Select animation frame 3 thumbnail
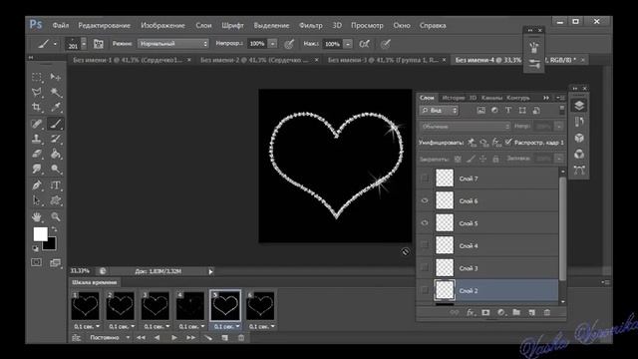Image resolution: width=638 pixels, height=359 pixels. 156,305
